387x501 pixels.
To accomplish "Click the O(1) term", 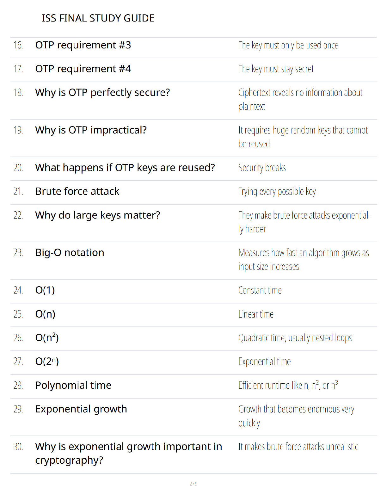I will pyautogui.click(x=45, y=290).
